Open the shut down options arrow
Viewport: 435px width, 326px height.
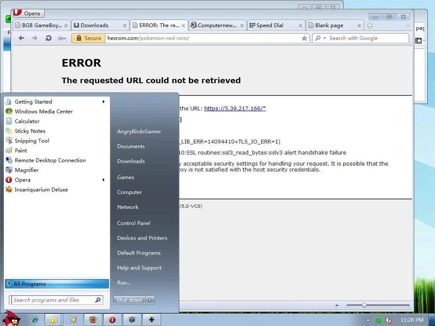tap(150, 300)
